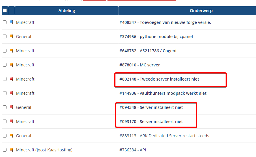Open ticket #408347 Toevoegen van nieuwe forge versie
This screenshot has width=256, height=157.
coord(165,22)
